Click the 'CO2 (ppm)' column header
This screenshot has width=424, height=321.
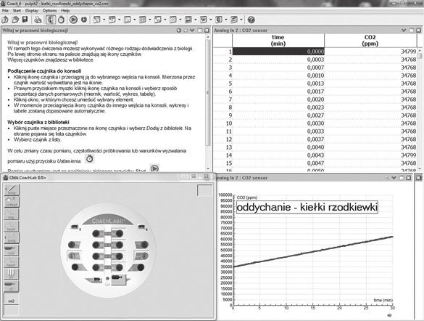click(x=370, y=41)
